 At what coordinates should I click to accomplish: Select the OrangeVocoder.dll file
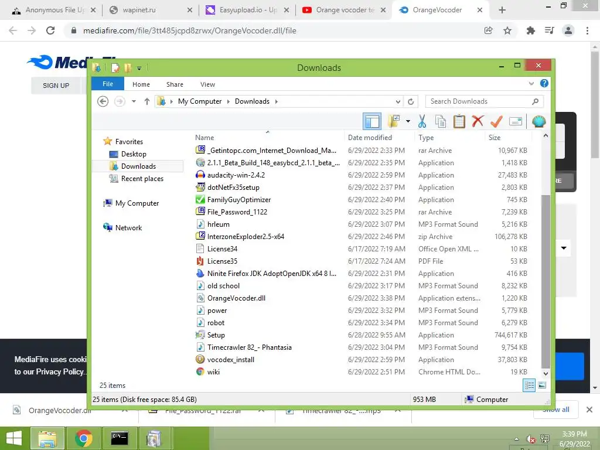point(236,298)
